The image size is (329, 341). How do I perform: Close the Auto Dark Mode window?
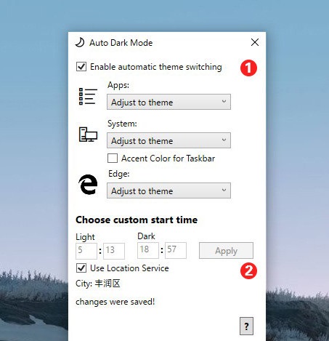(255, 42)
